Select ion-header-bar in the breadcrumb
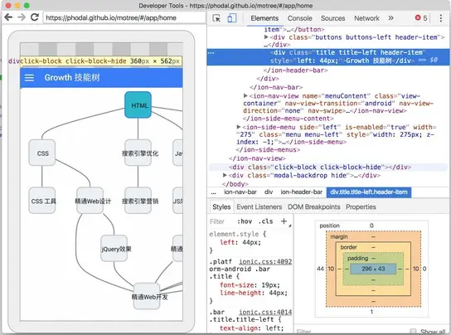Viewport: 451px width, 335px height. tap(302, 192)
